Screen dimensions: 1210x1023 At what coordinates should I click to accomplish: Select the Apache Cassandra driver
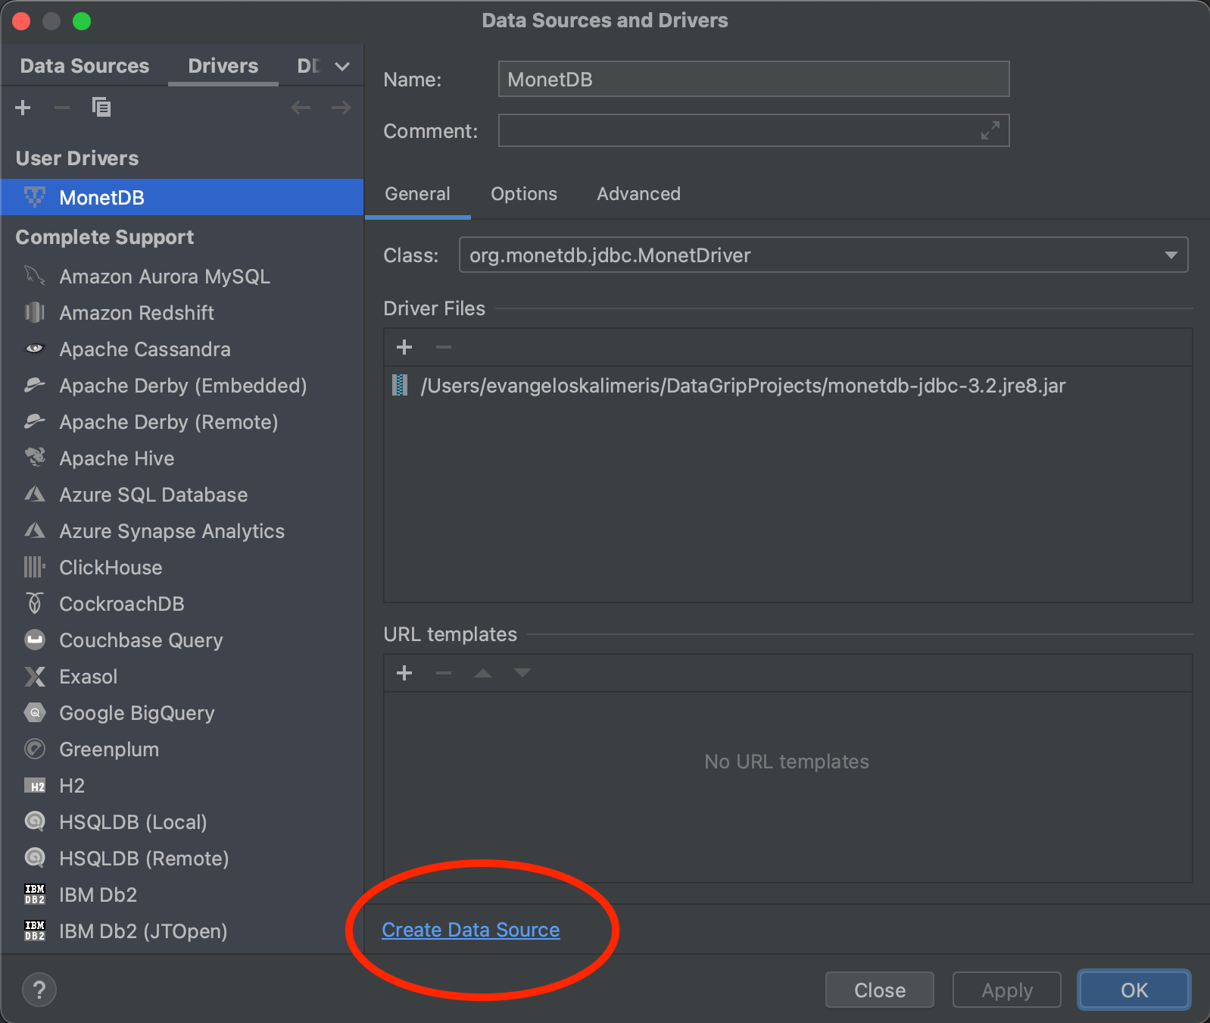tap(145, 349)
